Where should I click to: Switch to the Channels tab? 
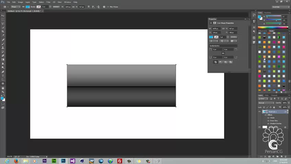point(274,95)
